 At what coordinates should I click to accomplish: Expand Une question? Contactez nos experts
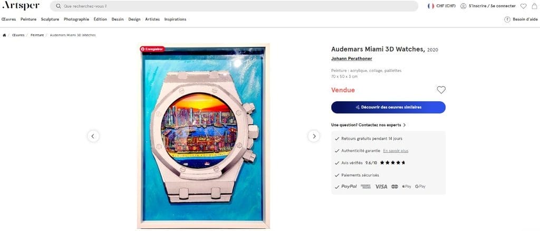tap(369, 125)
